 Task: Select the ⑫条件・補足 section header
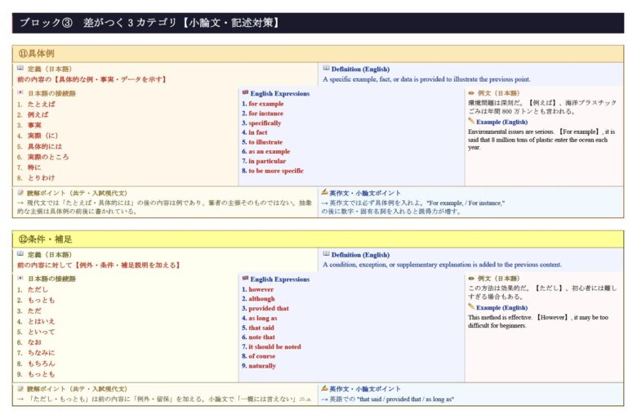click(x=45, y=239)
